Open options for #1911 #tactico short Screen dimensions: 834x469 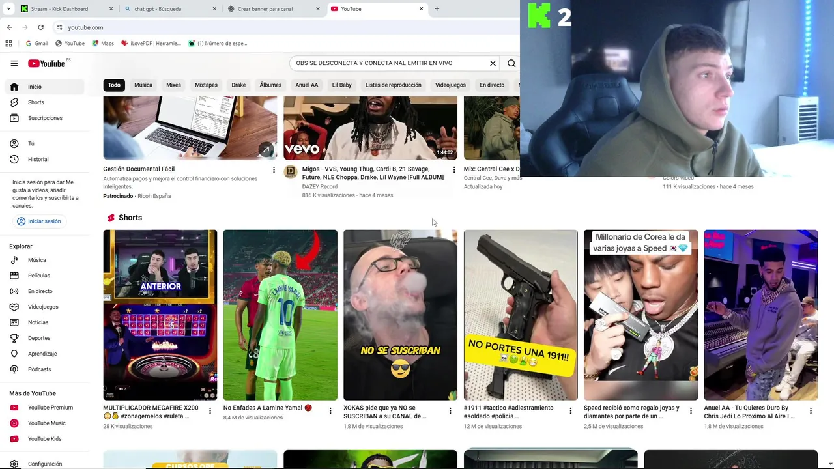570,411
